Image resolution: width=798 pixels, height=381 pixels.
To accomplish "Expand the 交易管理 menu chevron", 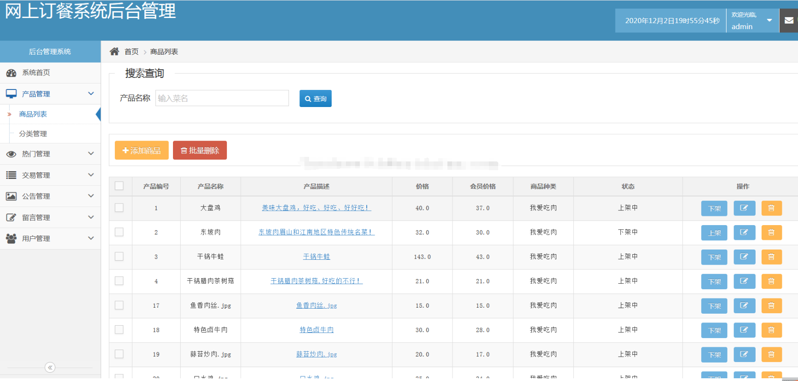I will tap(91, 175).
